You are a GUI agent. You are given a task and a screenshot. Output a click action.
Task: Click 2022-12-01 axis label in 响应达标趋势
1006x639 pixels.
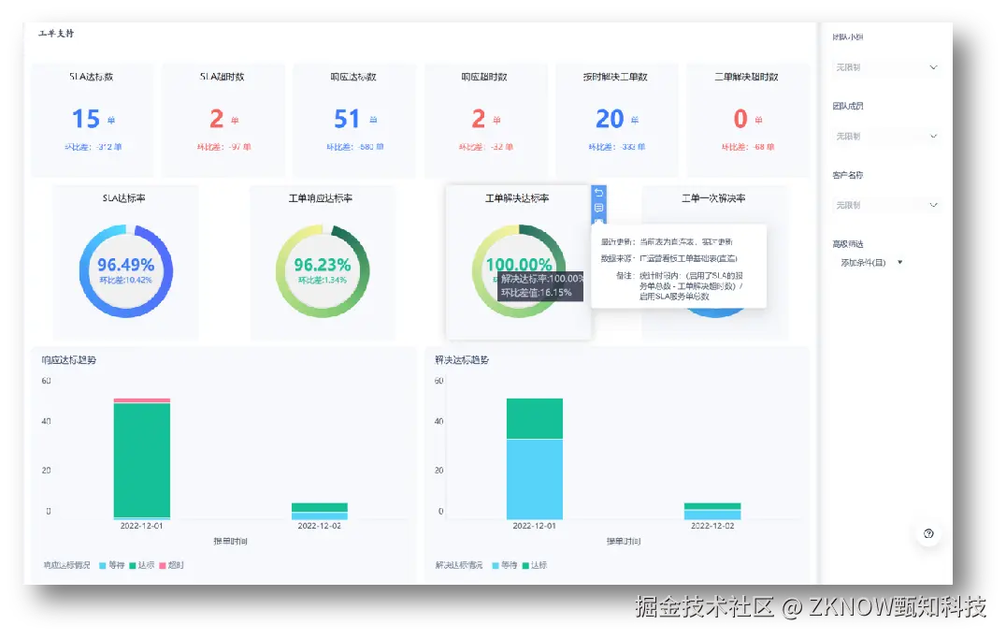pos(142,526)
